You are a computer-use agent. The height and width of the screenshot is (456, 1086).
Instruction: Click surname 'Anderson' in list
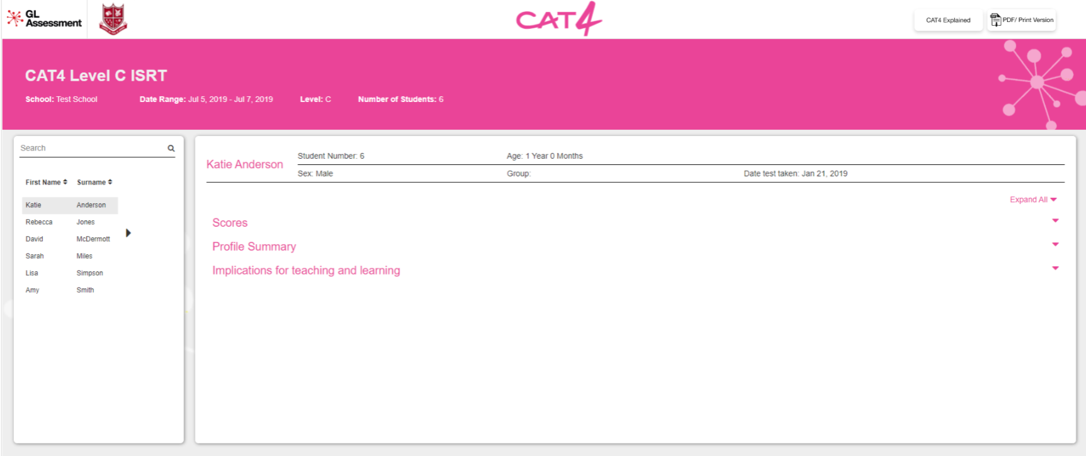click(91, 205)
